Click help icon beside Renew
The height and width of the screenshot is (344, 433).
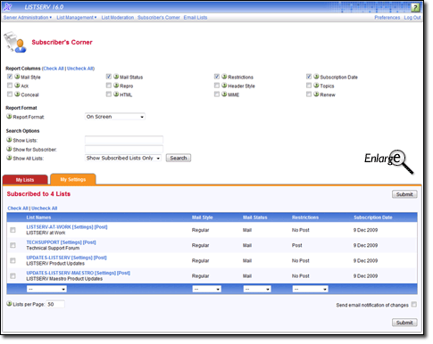coord(316,94)
